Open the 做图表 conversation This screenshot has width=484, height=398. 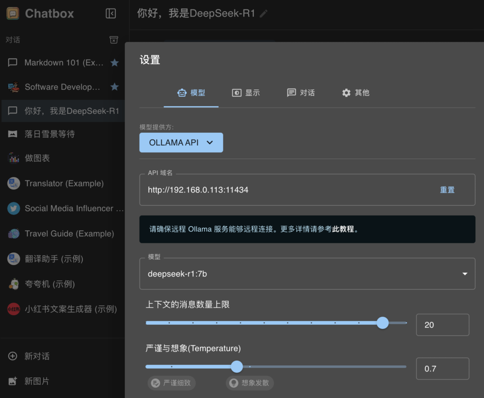(x=63, y=158)
